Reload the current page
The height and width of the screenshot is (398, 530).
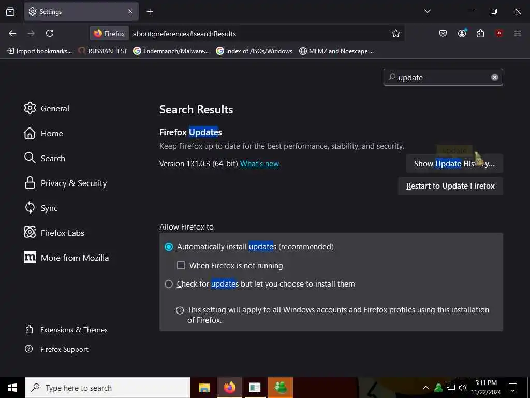point(50,33)
